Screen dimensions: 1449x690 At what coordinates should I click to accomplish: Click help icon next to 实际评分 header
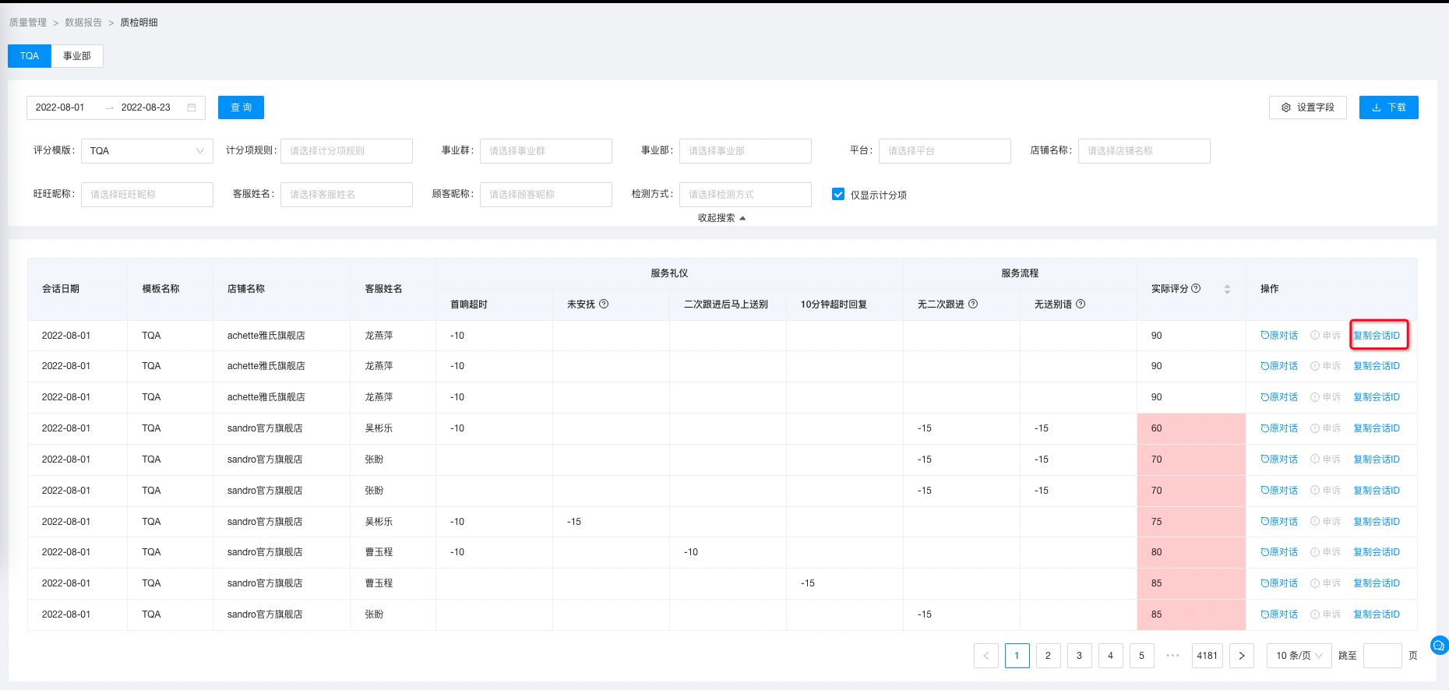1196,288
